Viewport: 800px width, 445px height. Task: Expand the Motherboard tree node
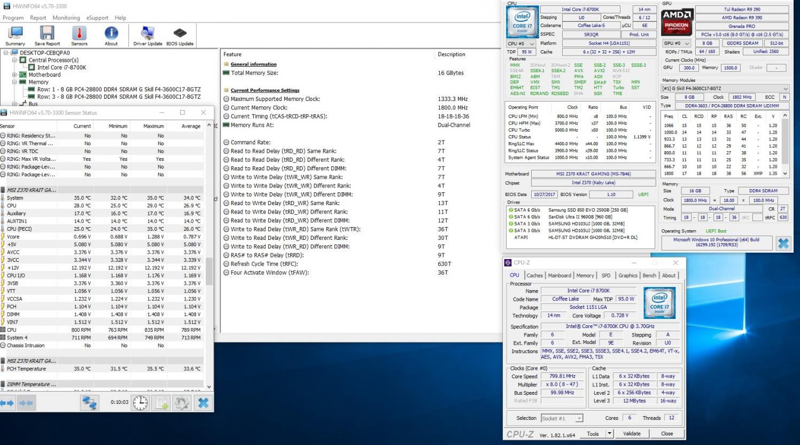point(14,75)
